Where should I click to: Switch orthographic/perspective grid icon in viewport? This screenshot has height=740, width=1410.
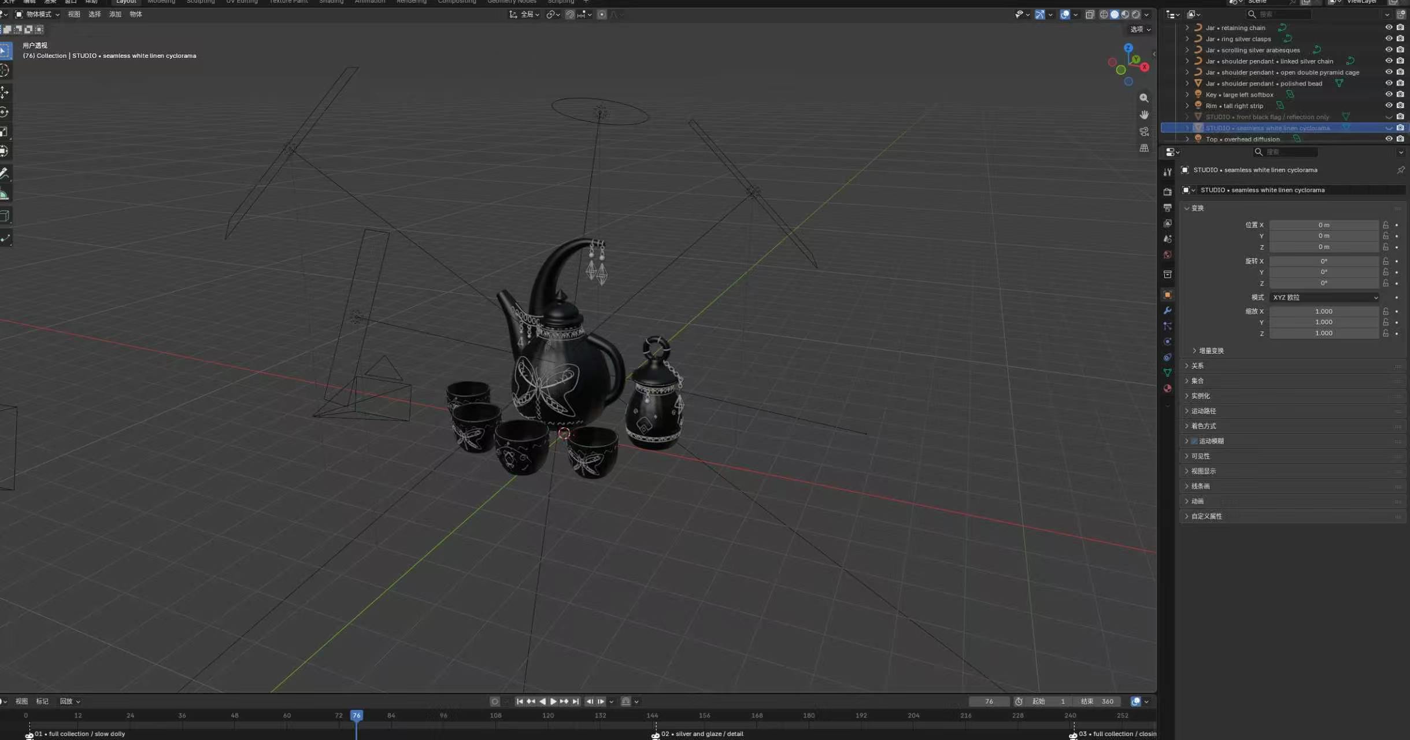1143,149
